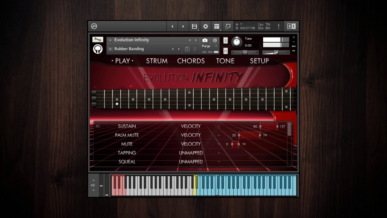Take a snapshot with the camera icon
387x218 pixels.
click(x=205, y=40)
